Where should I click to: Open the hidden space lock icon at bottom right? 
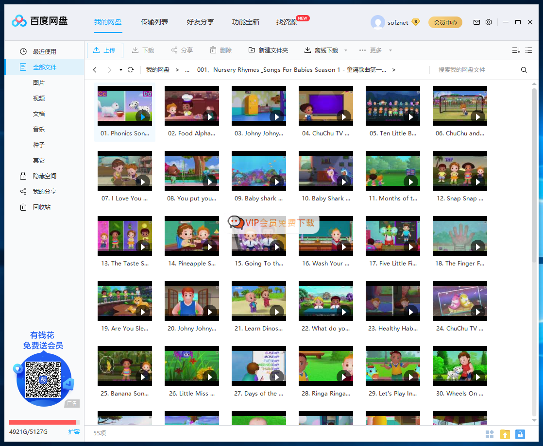pyautogui.click(x=520, y=434)
